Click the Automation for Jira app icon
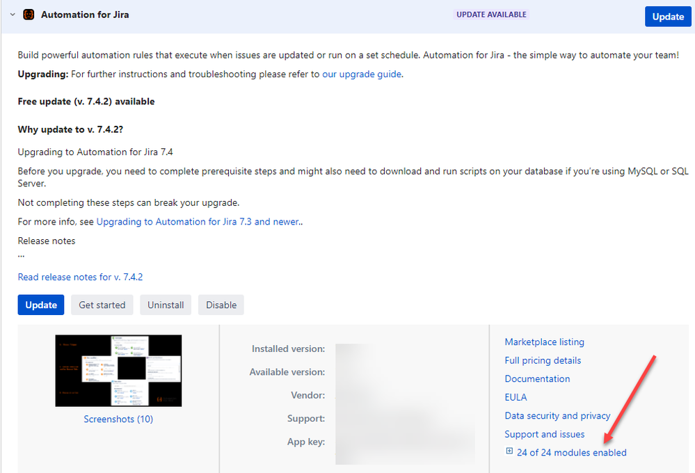The image size is (695, 473). tap(29, 15)
